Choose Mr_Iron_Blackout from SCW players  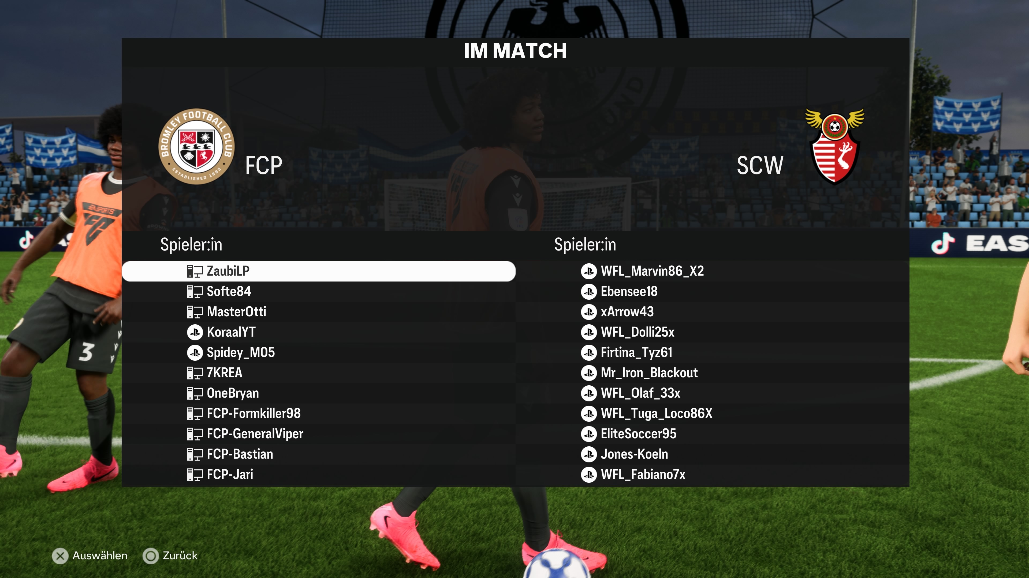point(712,373)
